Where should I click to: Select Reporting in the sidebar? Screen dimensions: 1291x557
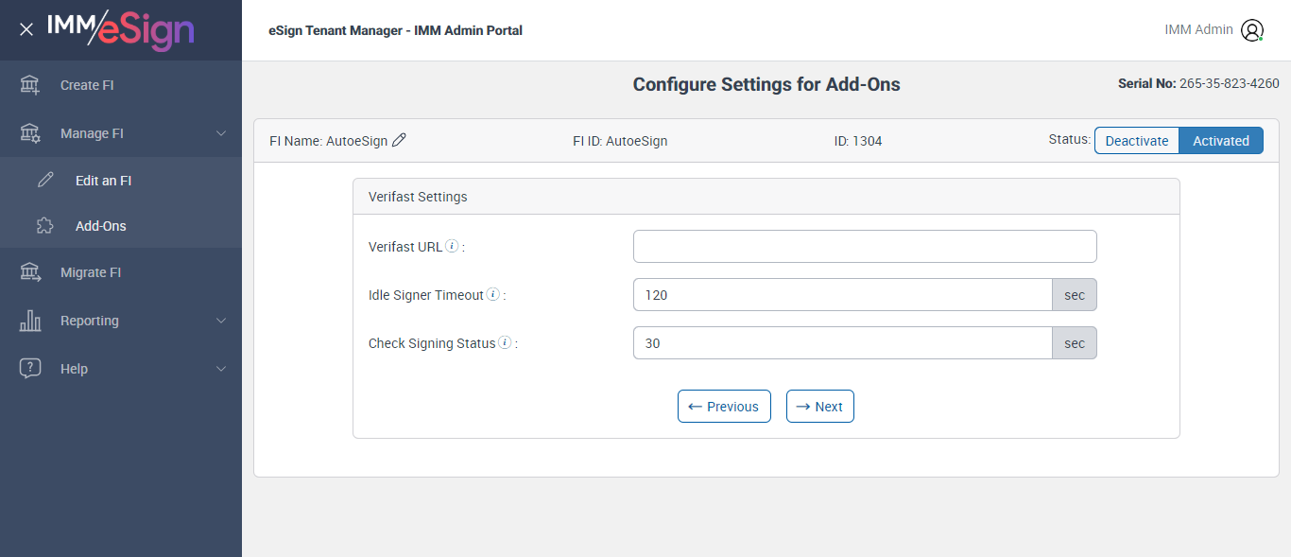tap(90, 321)
